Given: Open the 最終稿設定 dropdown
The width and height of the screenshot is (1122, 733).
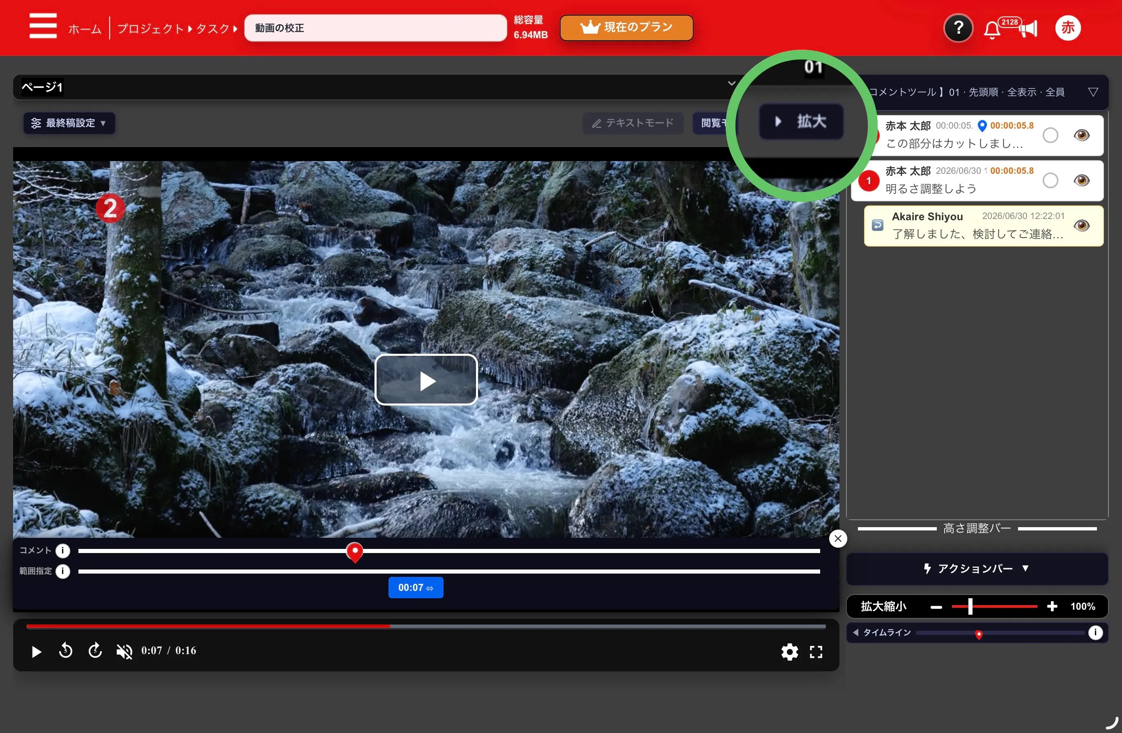Looking at the screenshot, I should pyautogui.click(x=69, y=123).
